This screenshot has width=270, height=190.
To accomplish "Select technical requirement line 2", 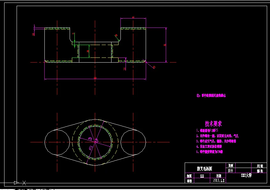I will tap(218, 136).
